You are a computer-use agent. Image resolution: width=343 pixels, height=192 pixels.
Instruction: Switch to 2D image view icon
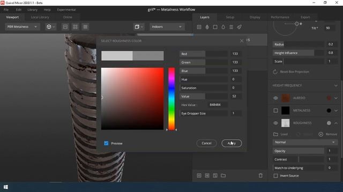65,27
